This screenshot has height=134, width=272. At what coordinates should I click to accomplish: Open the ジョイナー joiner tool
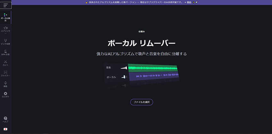[x=5, y=74]
